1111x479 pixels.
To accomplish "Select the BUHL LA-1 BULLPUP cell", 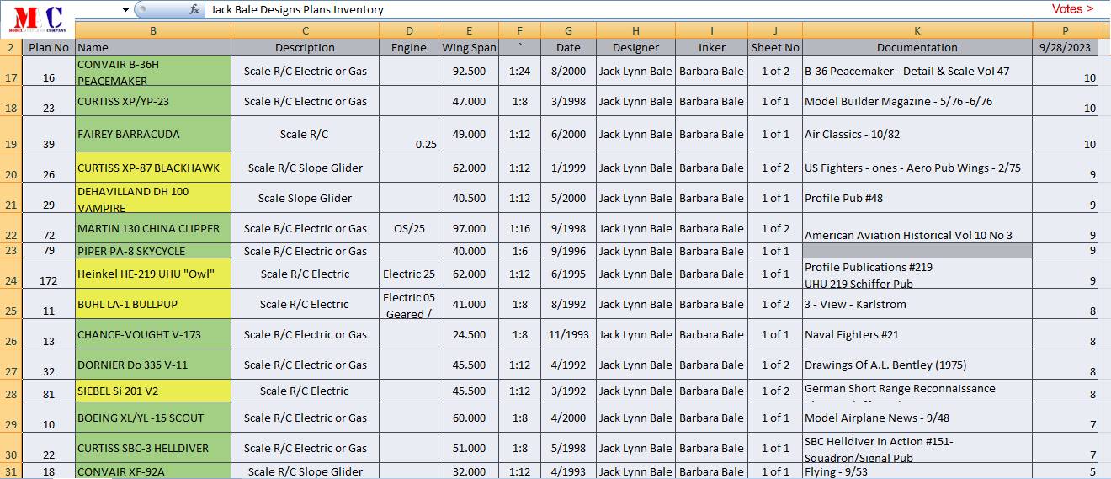I will [153, 304].
